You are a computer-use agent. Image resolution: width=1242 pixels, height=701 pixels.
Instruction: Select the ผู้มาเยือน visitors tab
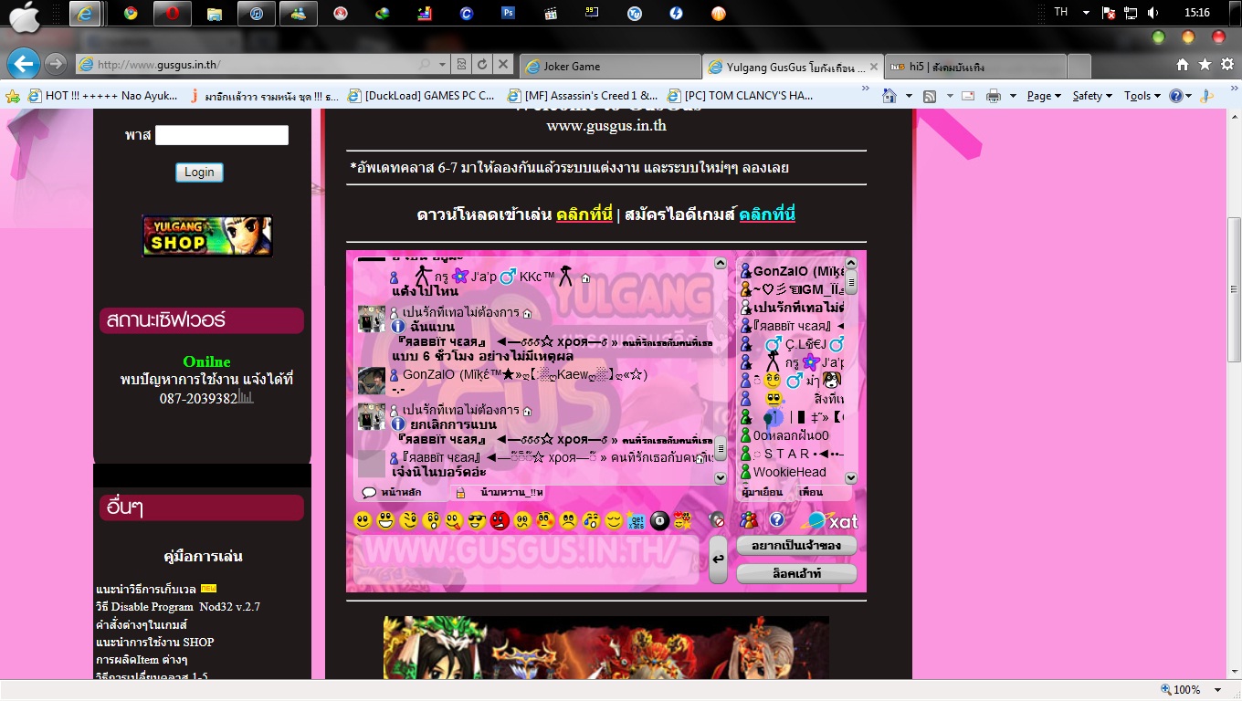click(x=763, y=493)
